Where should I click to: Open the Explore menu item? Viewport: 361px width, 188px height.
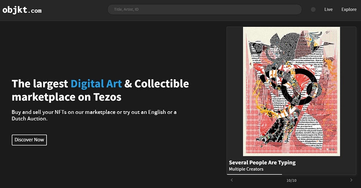[349, 10]
